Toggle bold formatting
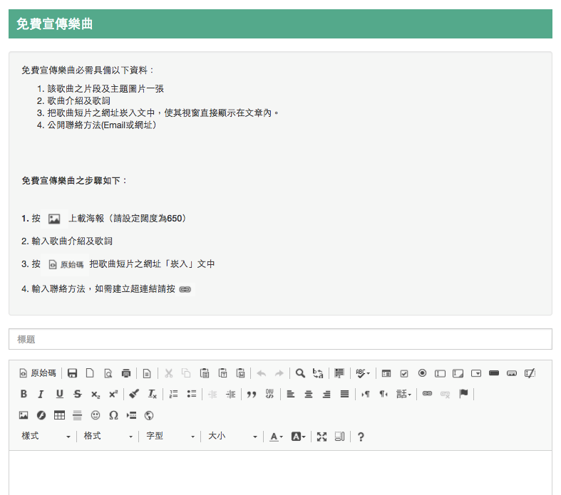The width and height of the screenshot is (561, 495). tap(24, 394)
